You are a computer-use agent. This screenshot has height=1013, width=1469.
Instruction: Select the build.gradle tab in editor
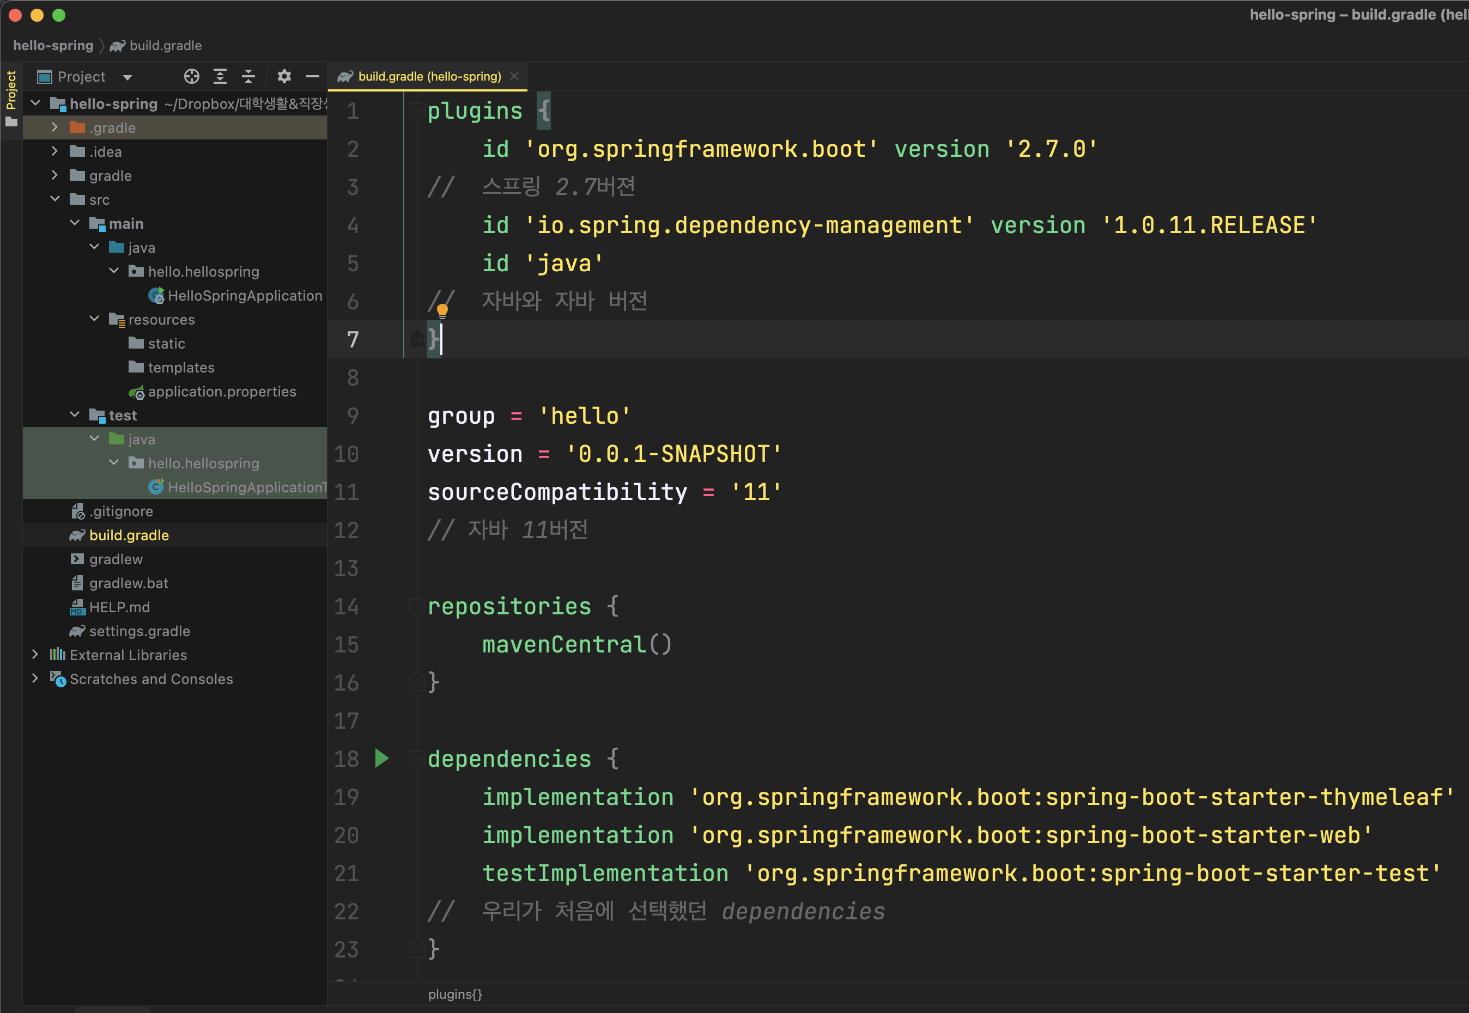pos(429,76)
